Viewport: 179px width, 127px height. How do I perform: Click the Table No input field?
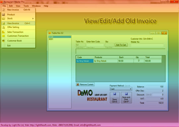pos(81,45)
